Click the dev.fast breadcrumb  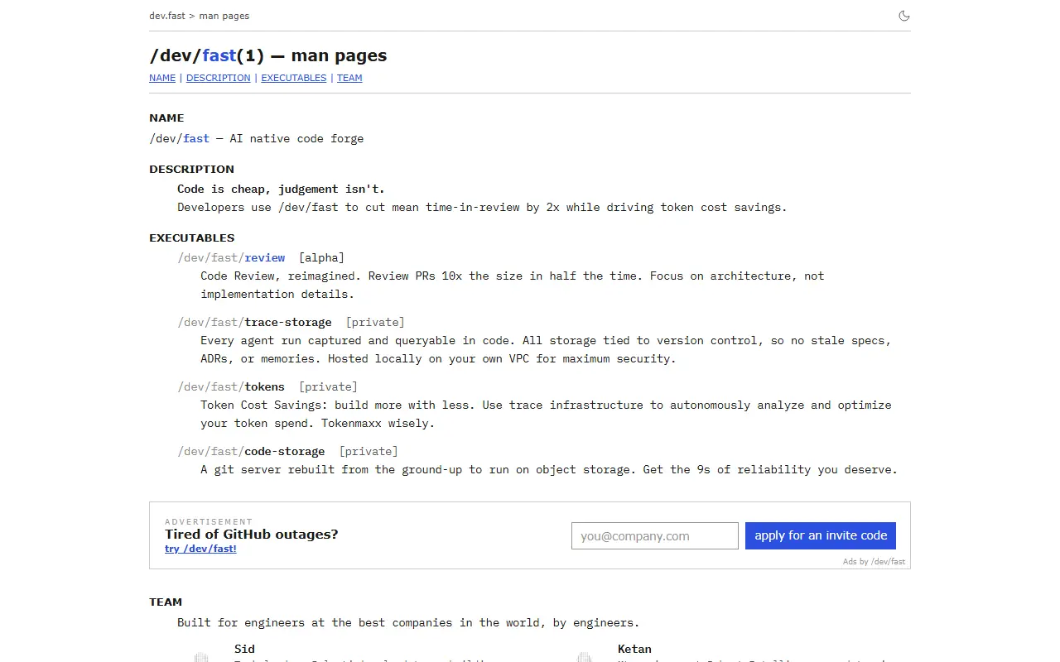167,16
